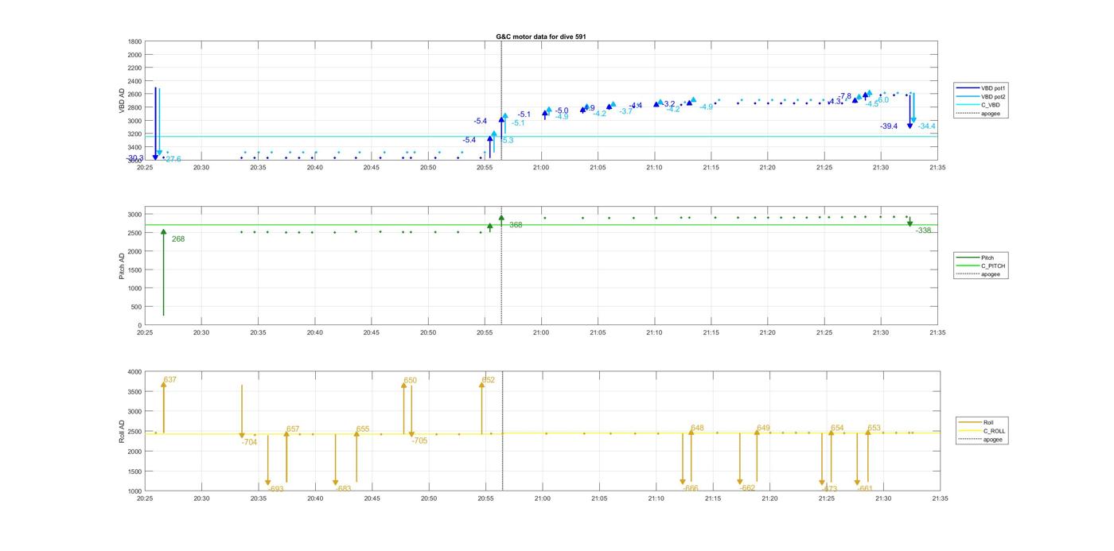
Task: Click the -3.7 VBD move label
Action: click(625, 111)
